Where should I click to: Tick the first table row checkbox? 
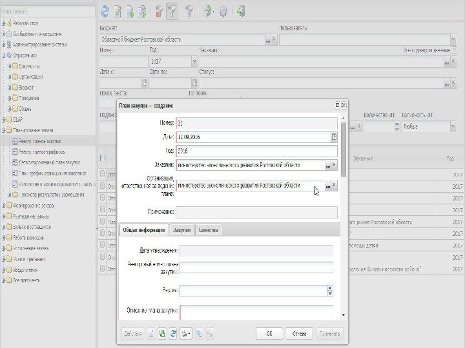click(x=102, y=174)
